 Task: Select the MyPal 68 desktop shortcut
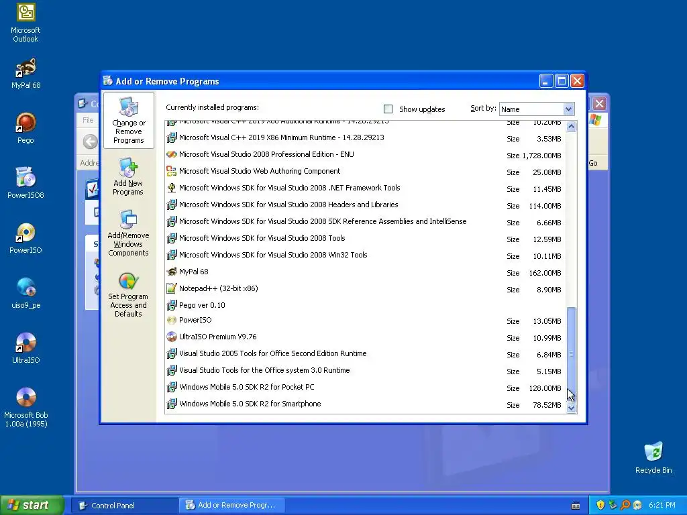pos(25,74)
